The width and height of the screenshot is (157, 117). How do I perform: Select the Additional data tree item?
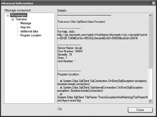click(29, 31)
